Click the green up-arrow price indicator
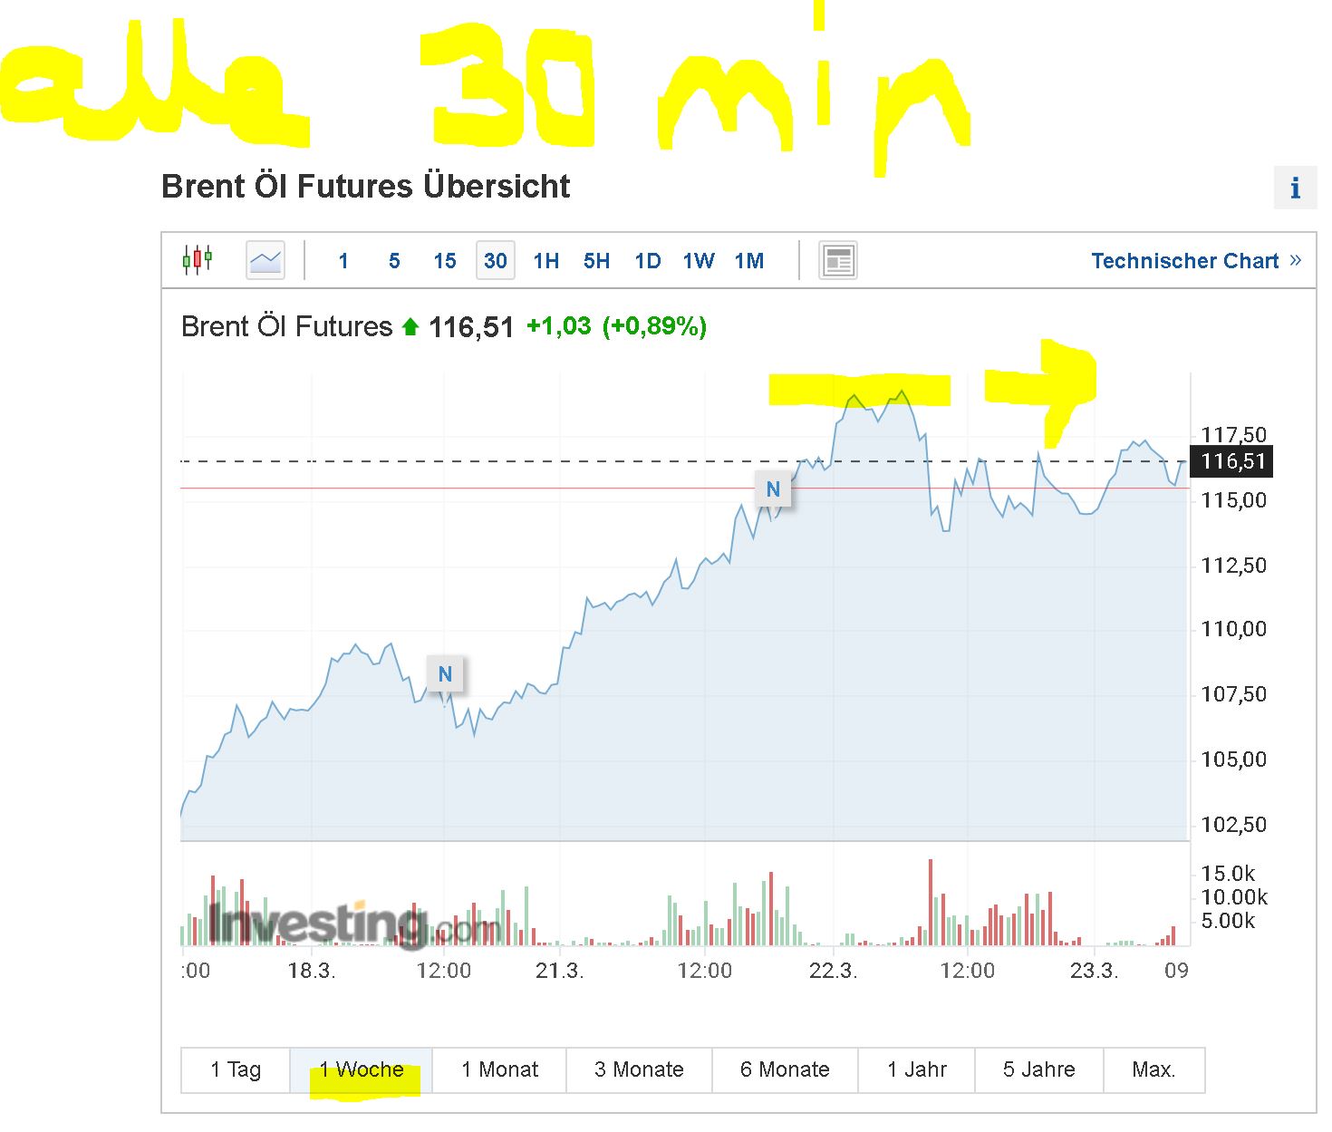This screenshot has width=1332, height=1132. [410, 327]
